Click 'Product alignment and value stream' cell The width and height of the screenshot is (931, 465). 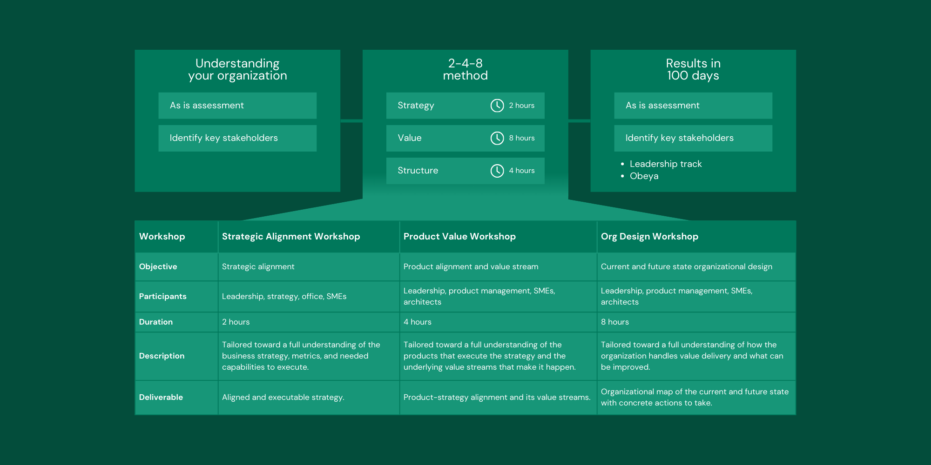tap(498, 267)
